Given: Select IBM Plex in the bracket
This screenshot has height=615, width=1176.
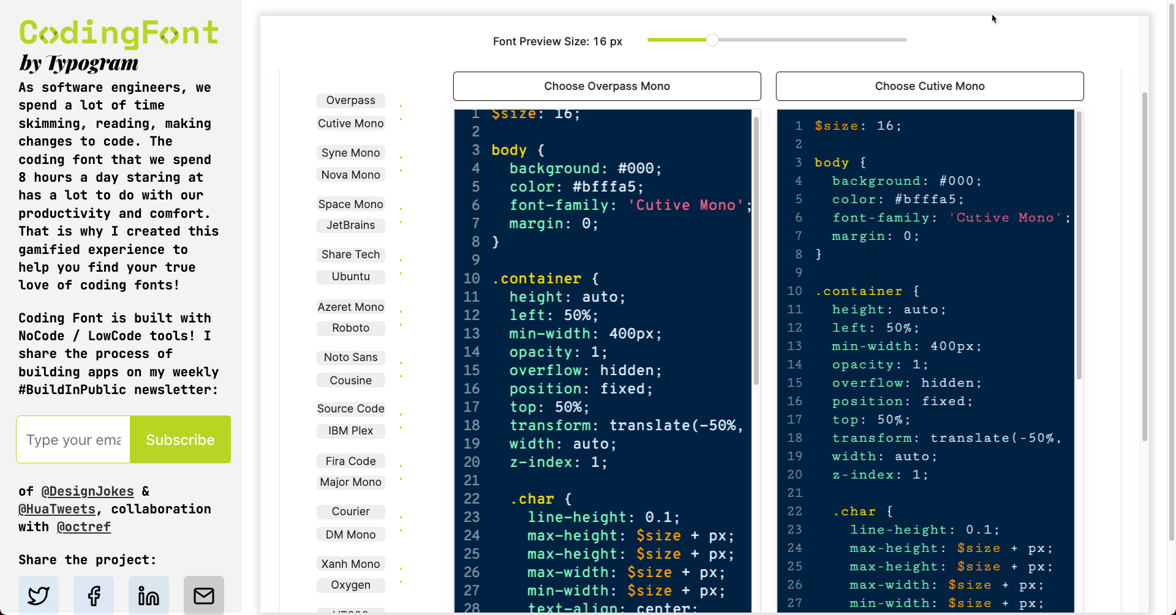Looking at the screenshot, I should click(351, 431).
